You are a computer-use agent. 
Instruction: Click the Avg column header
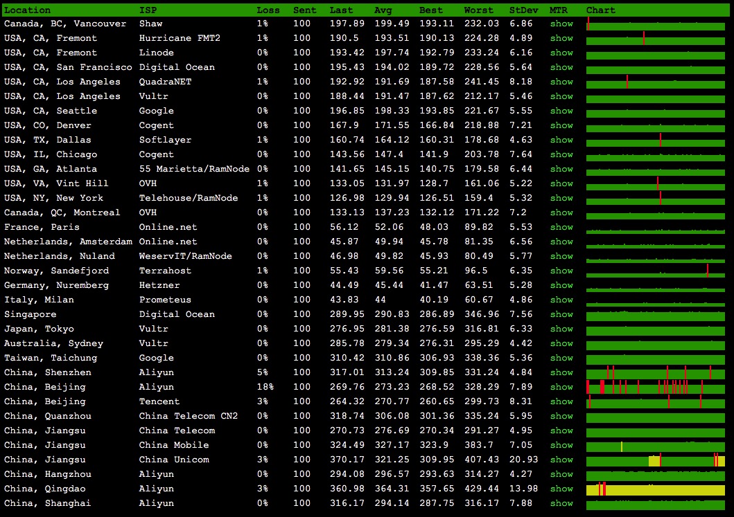pos(383,10)
